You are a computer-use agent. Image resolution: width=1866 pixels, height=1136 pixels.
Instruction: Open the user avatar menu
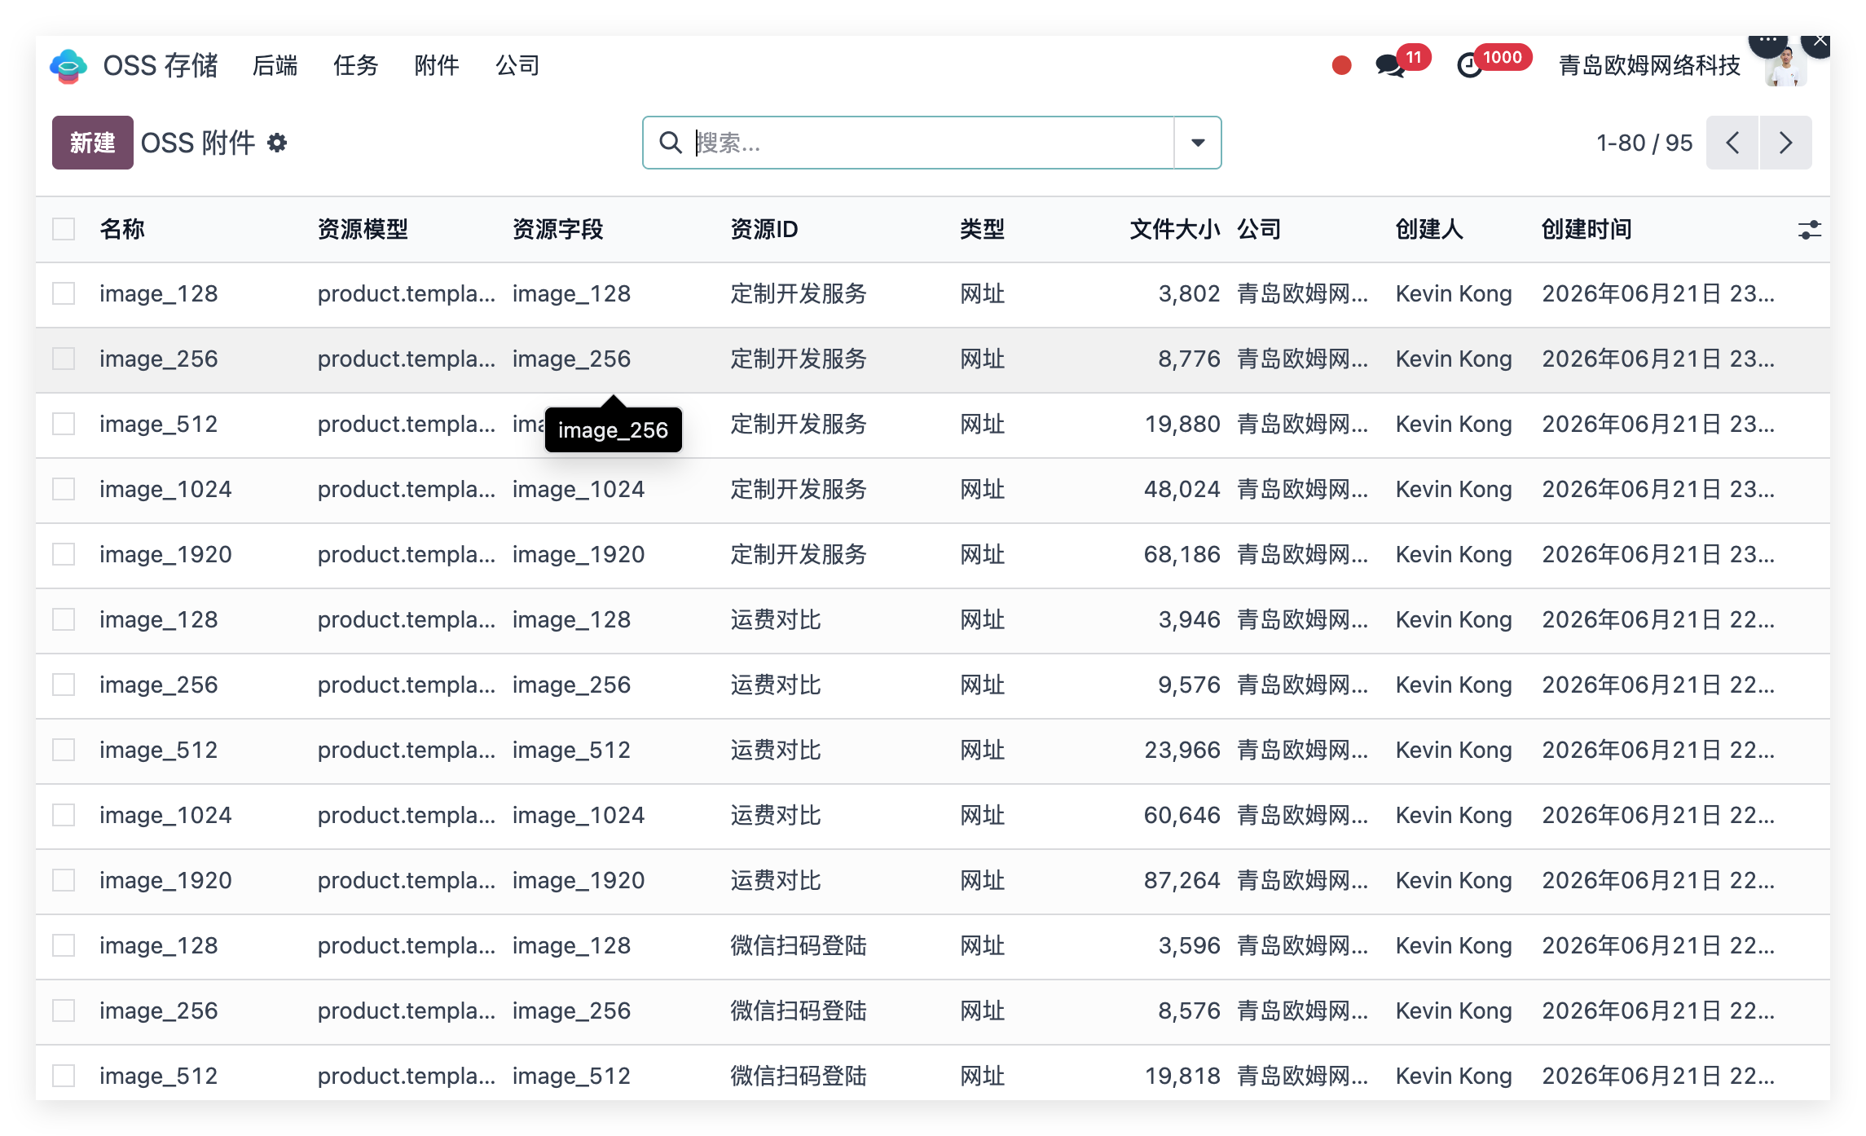[x=1785, y=66]
